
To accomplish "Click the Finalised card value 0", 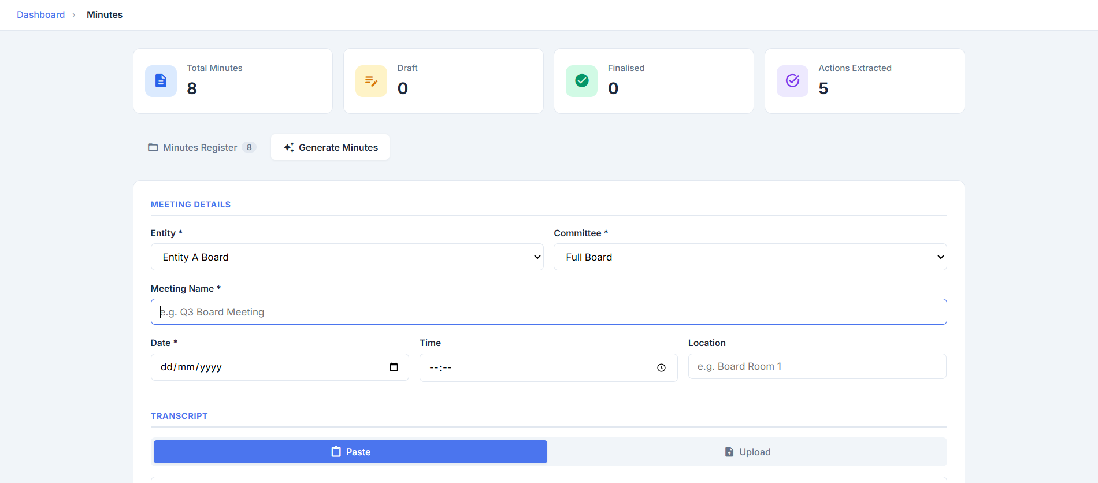I will point(613,88).
